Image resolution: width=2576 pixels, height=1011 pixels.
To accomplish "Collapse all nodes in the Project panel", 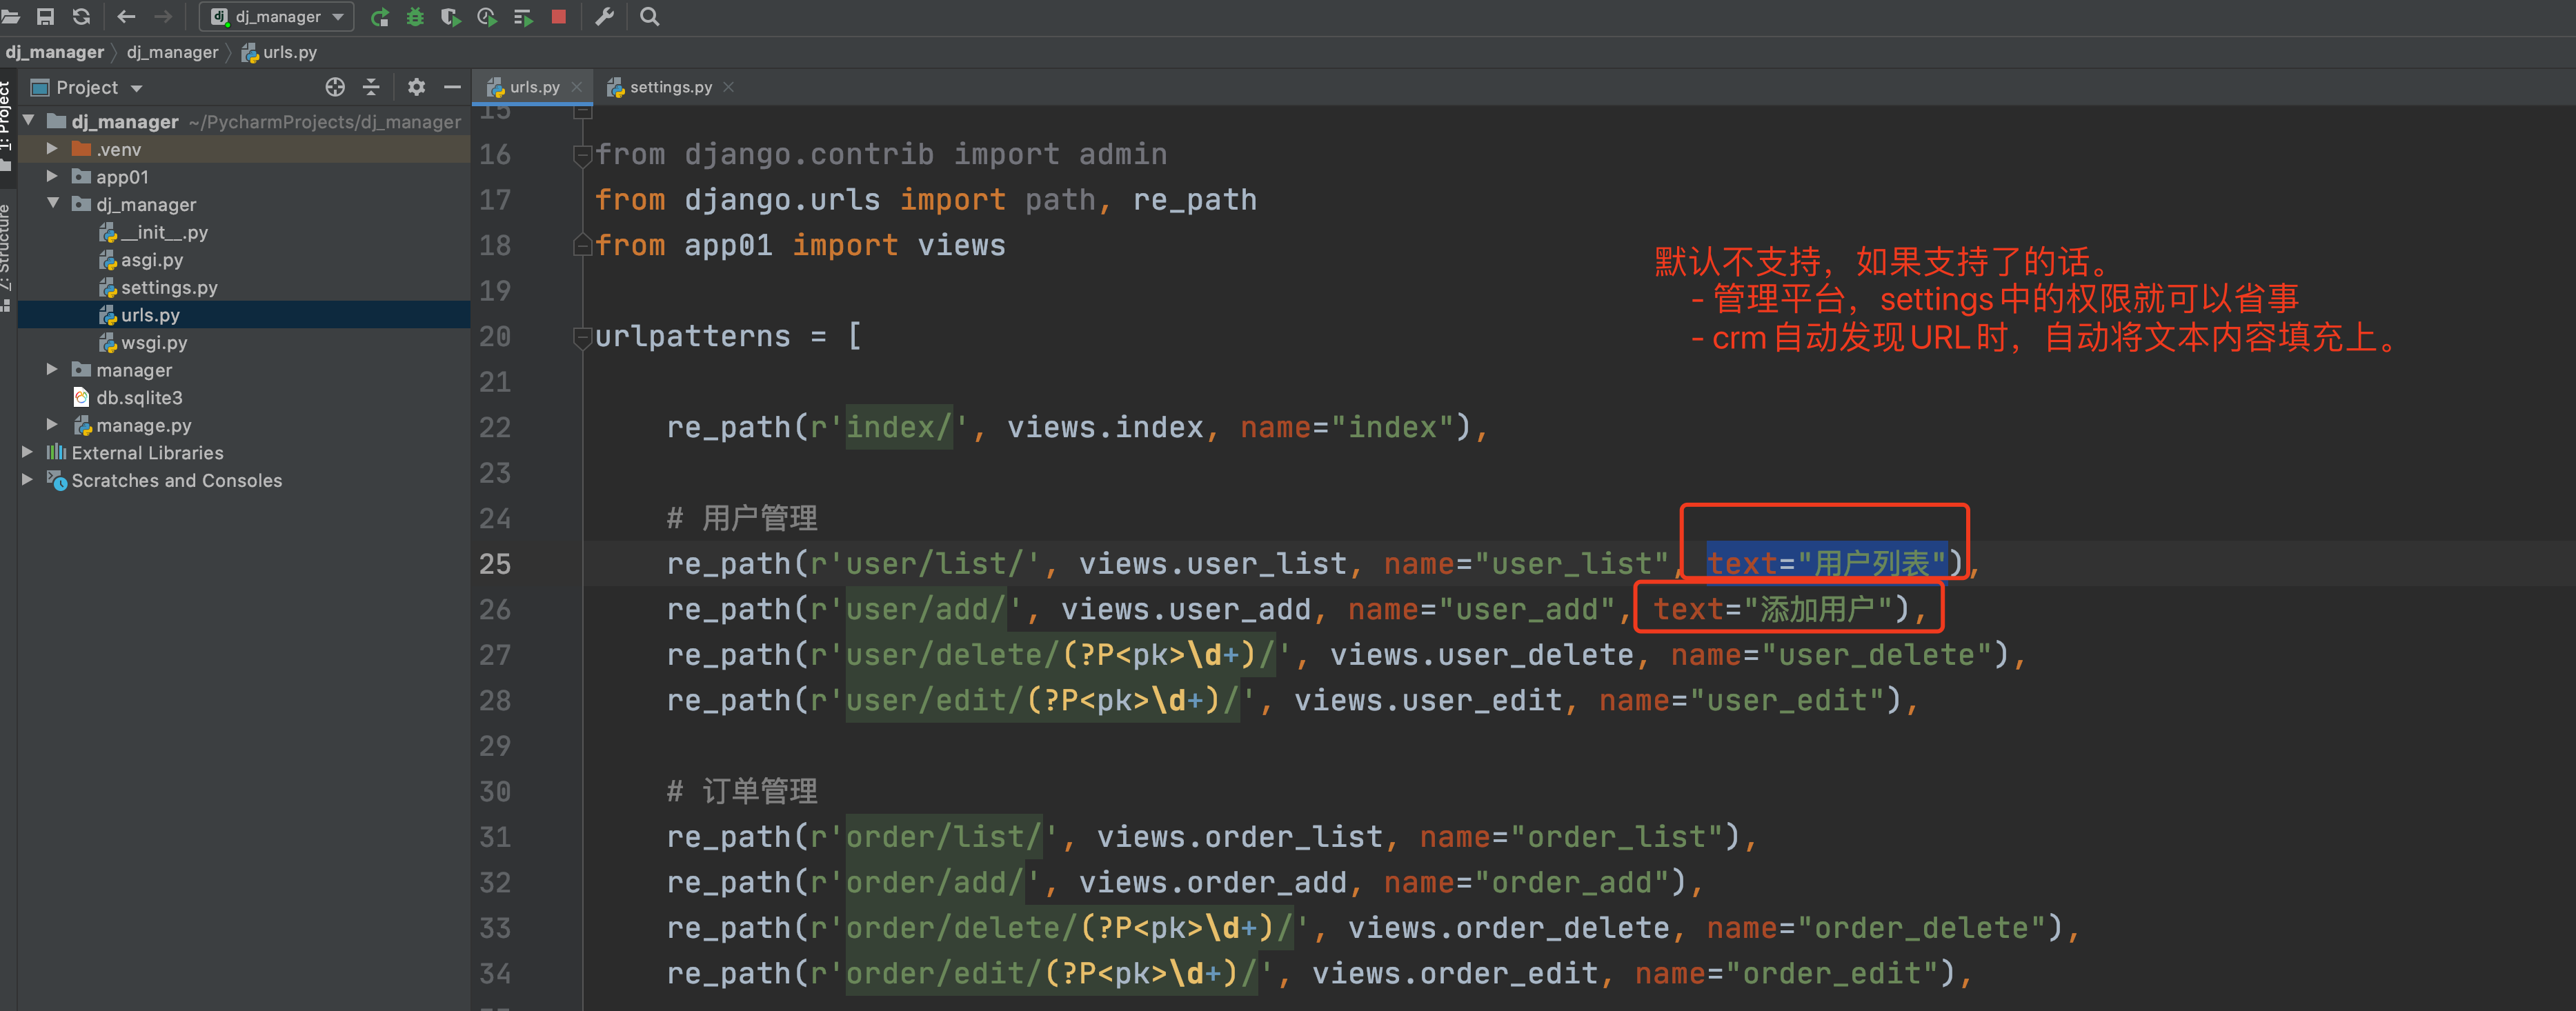I will click(x=371, y=87).
